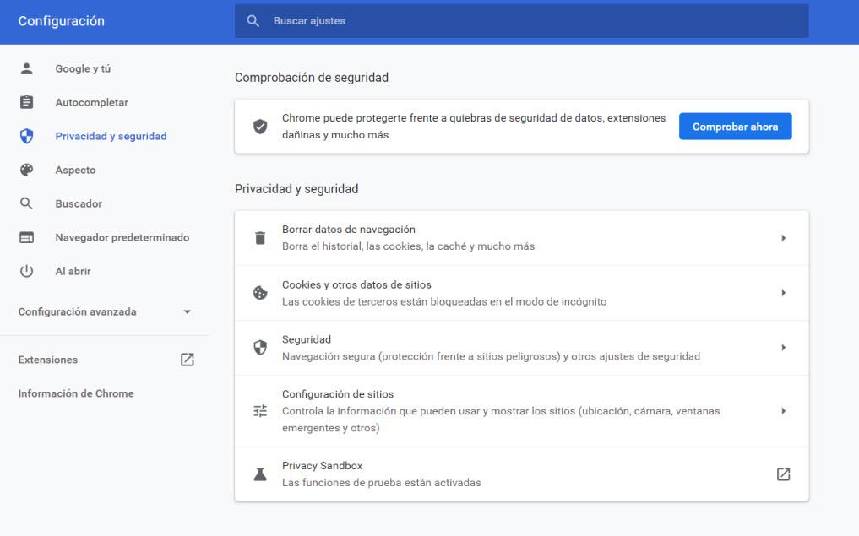
Task: Click the power icon beside Al abrir
Action: 26,271
